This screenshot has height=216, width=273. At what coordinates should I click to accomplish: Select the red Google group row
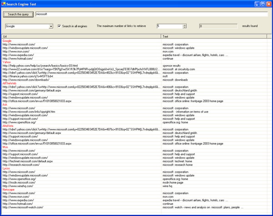click(7, 41)
